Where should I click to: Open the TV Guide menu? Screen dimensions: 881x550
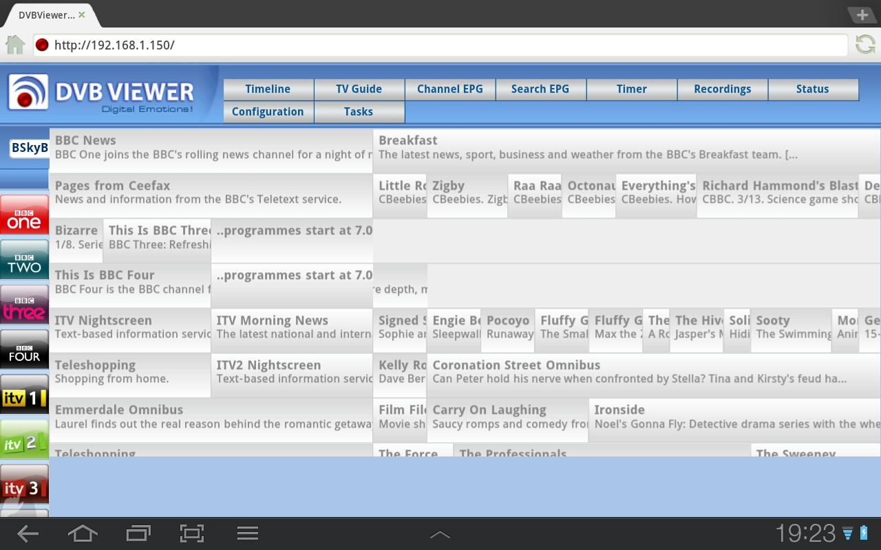[359, 89]
